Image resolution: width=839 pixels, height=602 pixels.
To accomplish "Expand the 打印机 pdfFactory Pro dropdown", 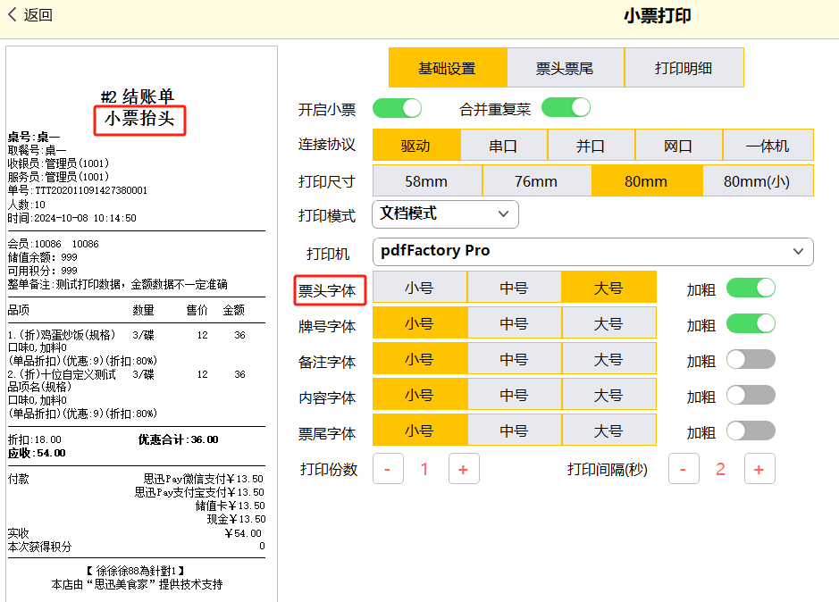I will (x=592, y=252).
